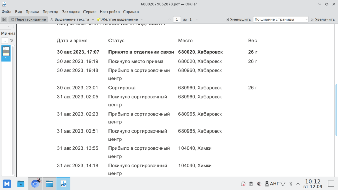
Task: Select the Жёлтое выделение highlighter icon
Action: click(98, 20)
